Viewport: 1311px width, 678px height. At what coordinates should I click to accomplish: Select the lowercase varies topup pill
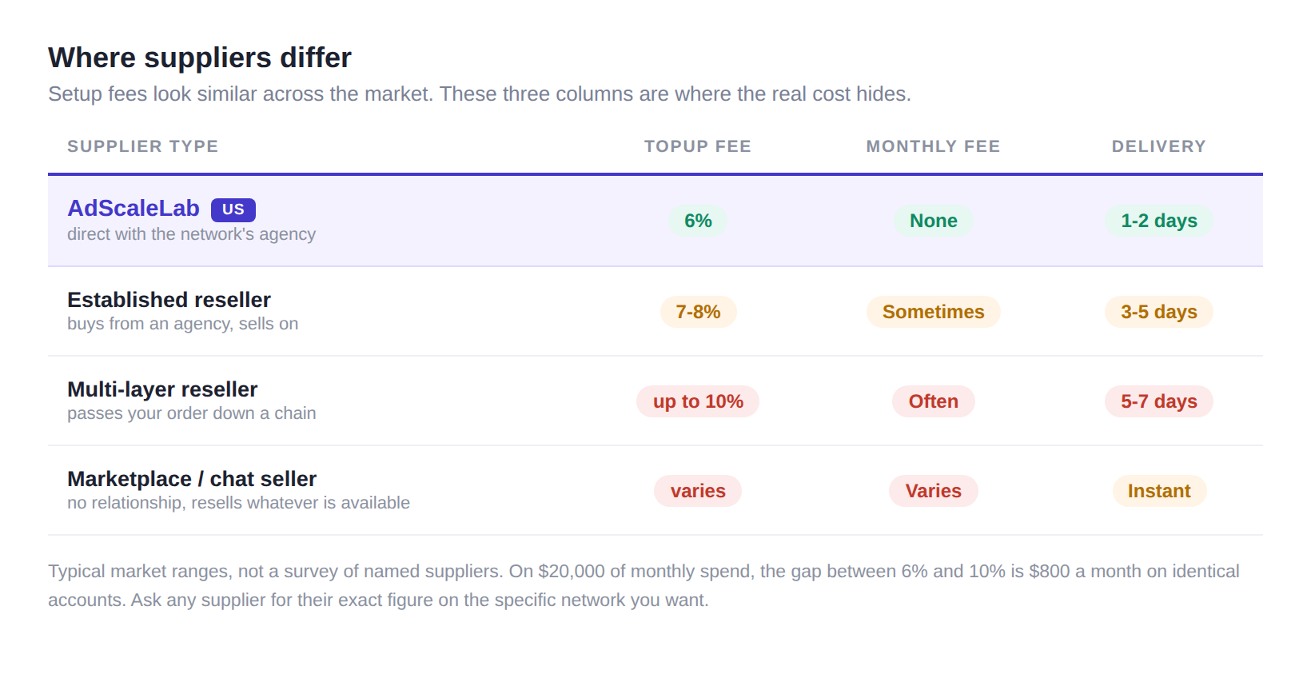698,491
